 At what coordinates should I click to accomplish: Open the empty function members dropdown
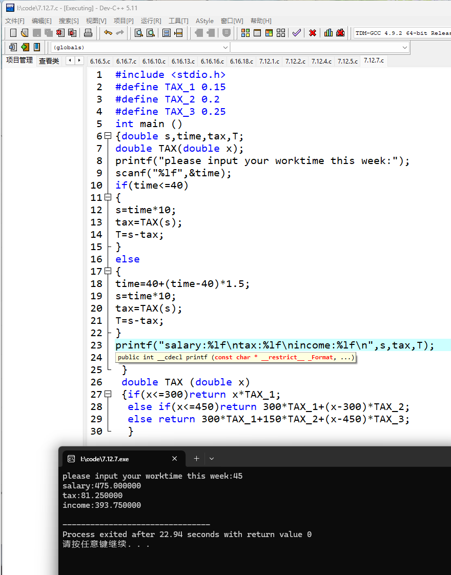[320, 47]
